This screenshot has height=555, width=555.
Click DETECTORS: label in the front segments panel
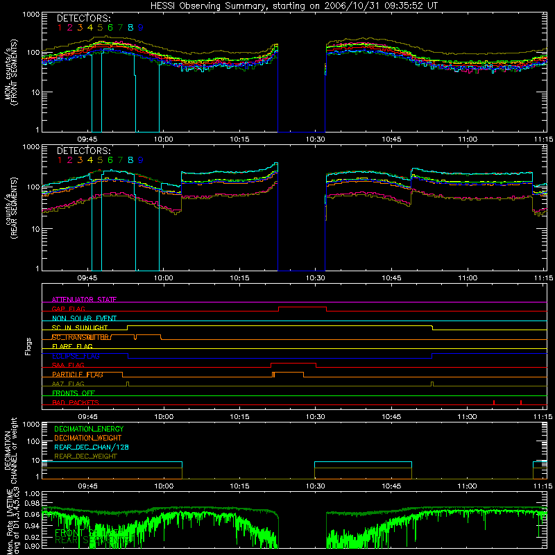84,18
